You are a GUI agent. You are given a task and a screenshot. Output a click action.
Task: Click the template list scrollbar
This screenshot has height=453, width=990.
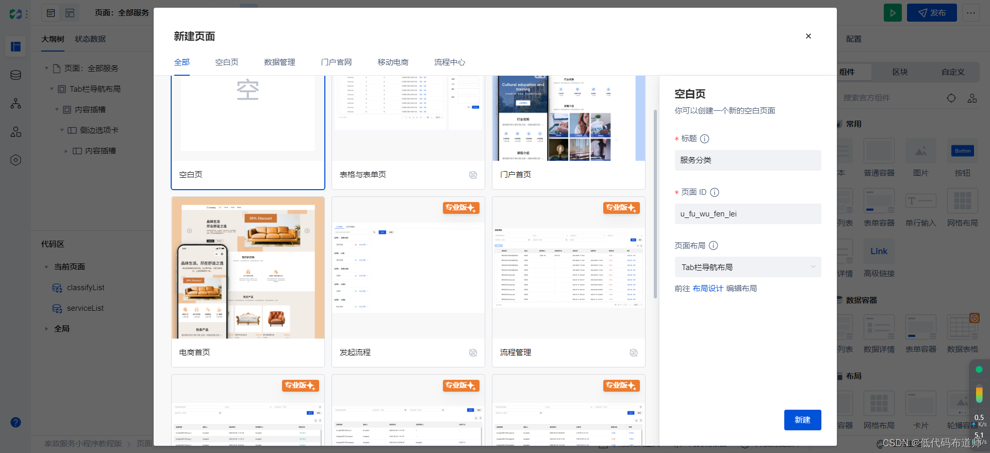coord(655,204)
